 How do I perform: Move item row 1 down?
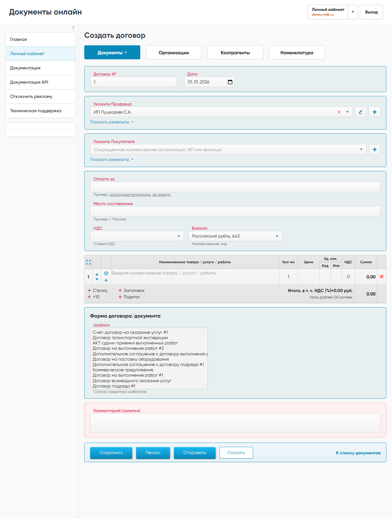tap(97, 279)
